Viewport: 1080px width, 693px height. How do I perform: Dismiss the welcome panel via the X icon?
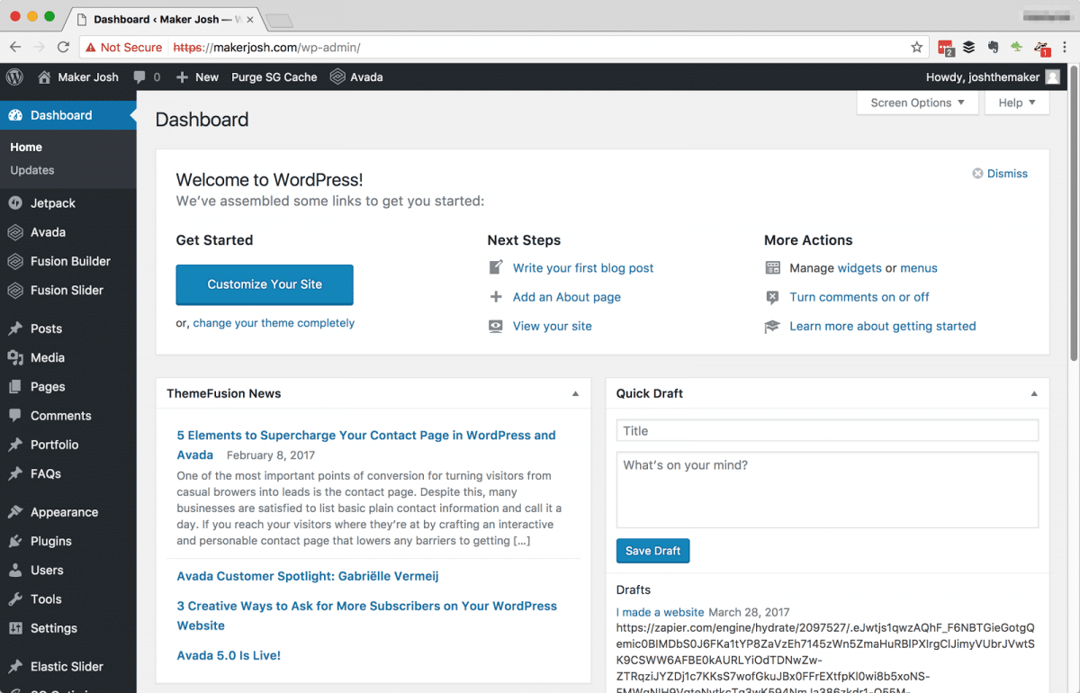[977, 174]
